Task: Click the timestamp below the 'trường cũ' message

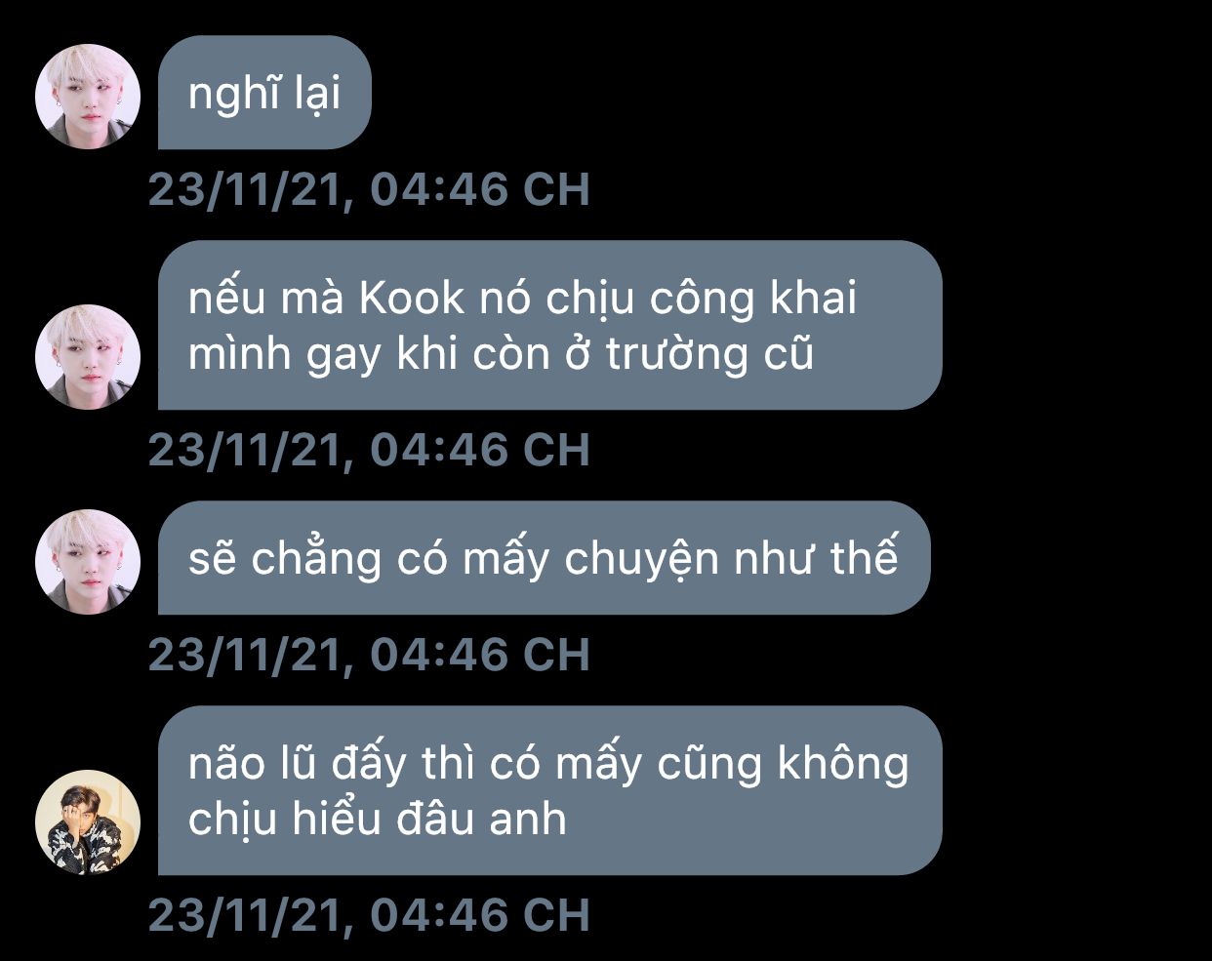Action: pyautogui.click(x=369, y=450)
